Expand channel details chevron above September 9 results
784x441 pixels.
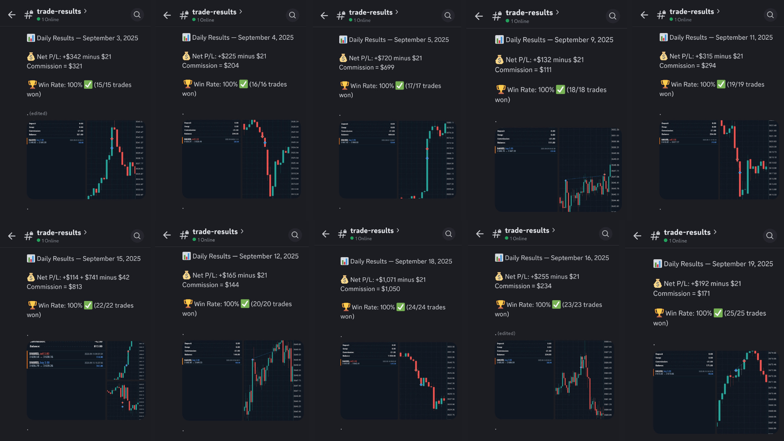coord(557,12)
